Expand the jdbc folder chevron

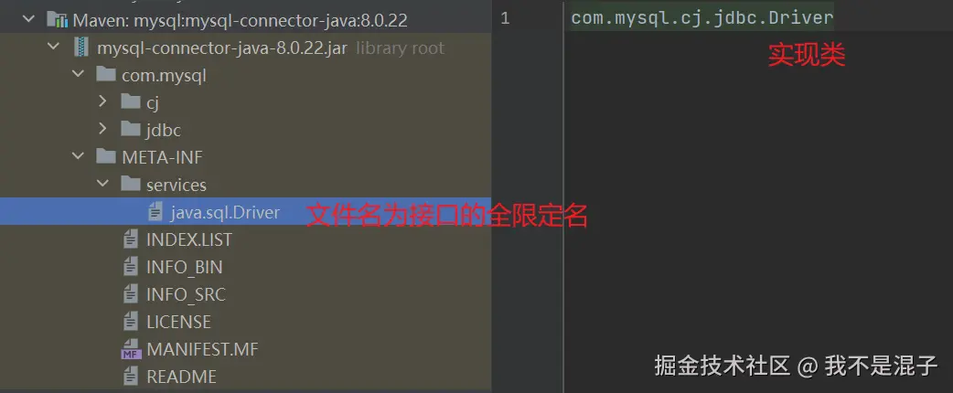[102, 129]
